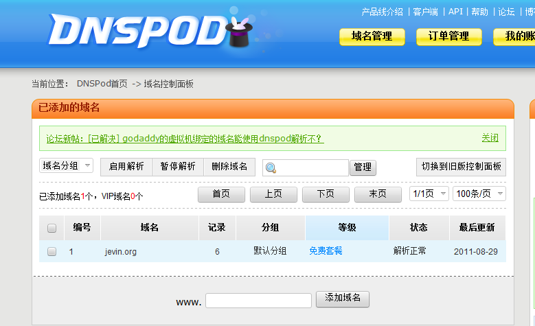Click the 管理 button beside search
The height and width of the screenshot is (326, 535).
tap(363, 167)
